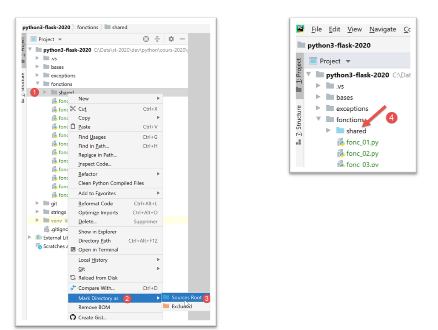The image size is (438, 330).
Task: Click the clipboard icon next to Paste
Action: (73, 127)
